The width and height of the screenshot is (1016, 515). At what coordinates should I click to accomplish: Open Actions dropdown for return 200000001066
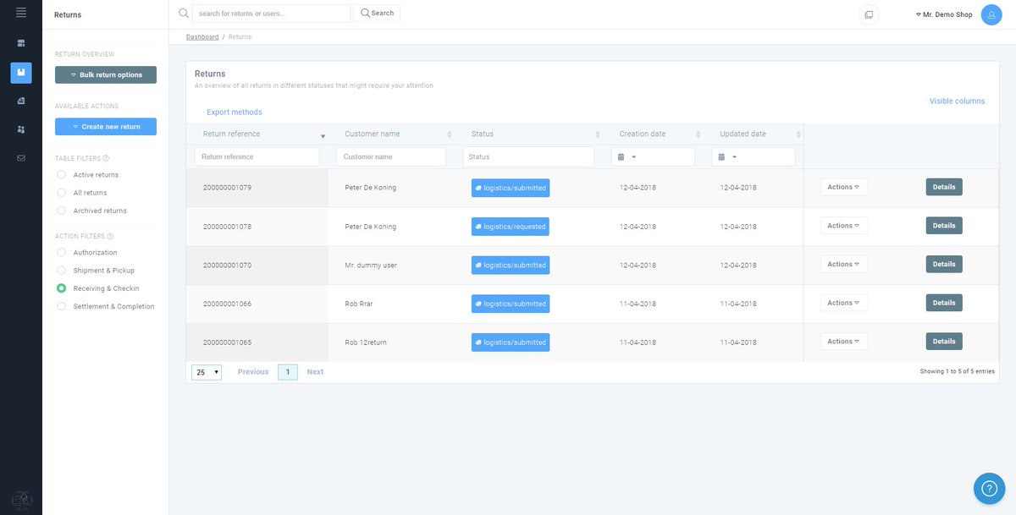844,303
